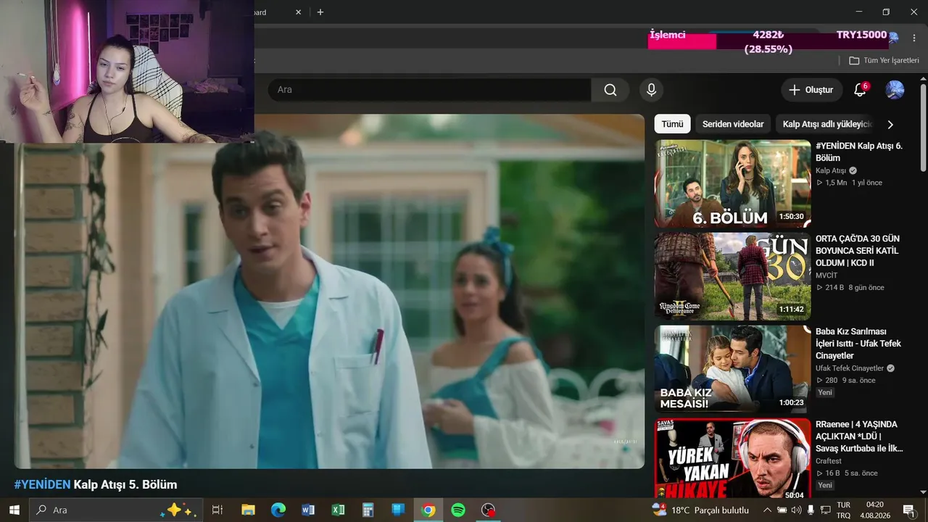Click the battery icon in the tray
The width and height of the screenshot is (928, 522).
[782, 510]
